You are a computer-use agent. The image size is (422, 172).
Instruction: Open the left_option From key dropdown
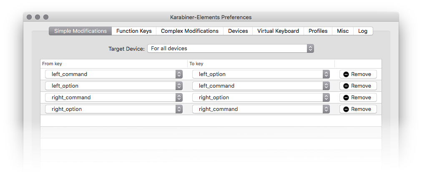114,86
